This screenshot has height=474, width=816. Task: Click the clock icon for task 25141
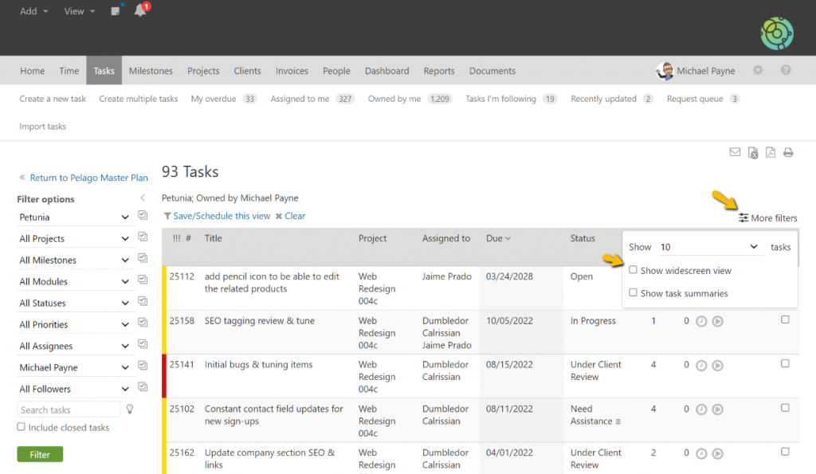coord(701,366)
